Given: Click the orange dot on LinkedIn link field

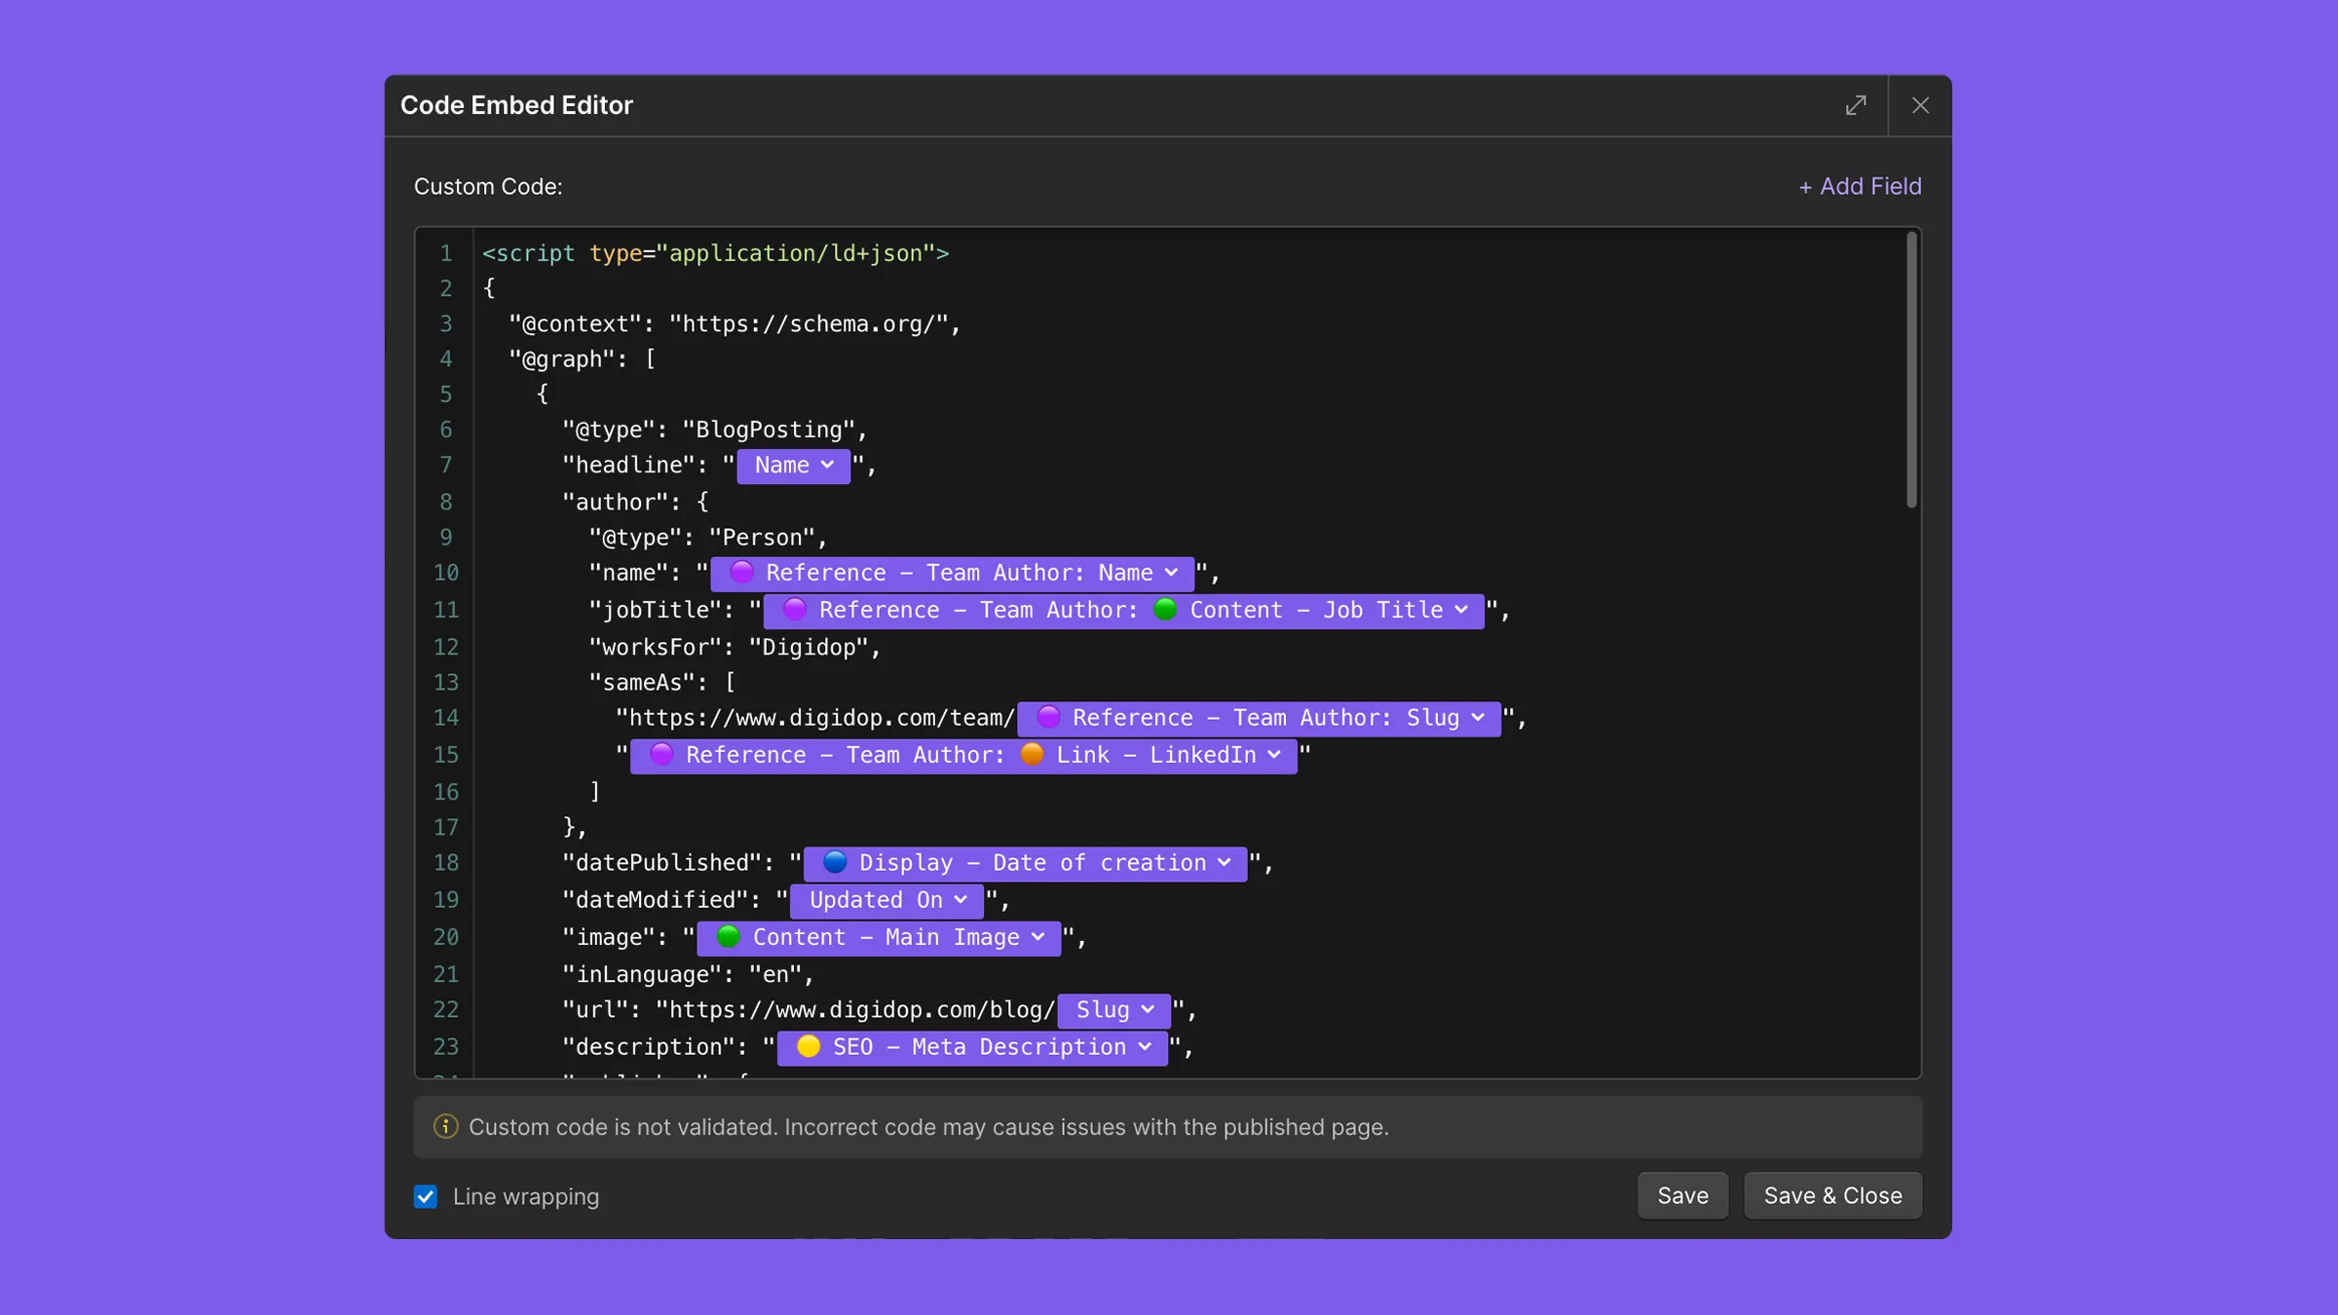Looking at the screenshot, I should [x=1032, y=755].
